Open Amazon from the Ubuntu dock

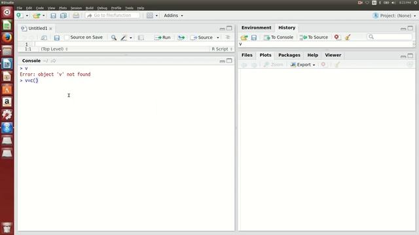[x=7, y=102]
